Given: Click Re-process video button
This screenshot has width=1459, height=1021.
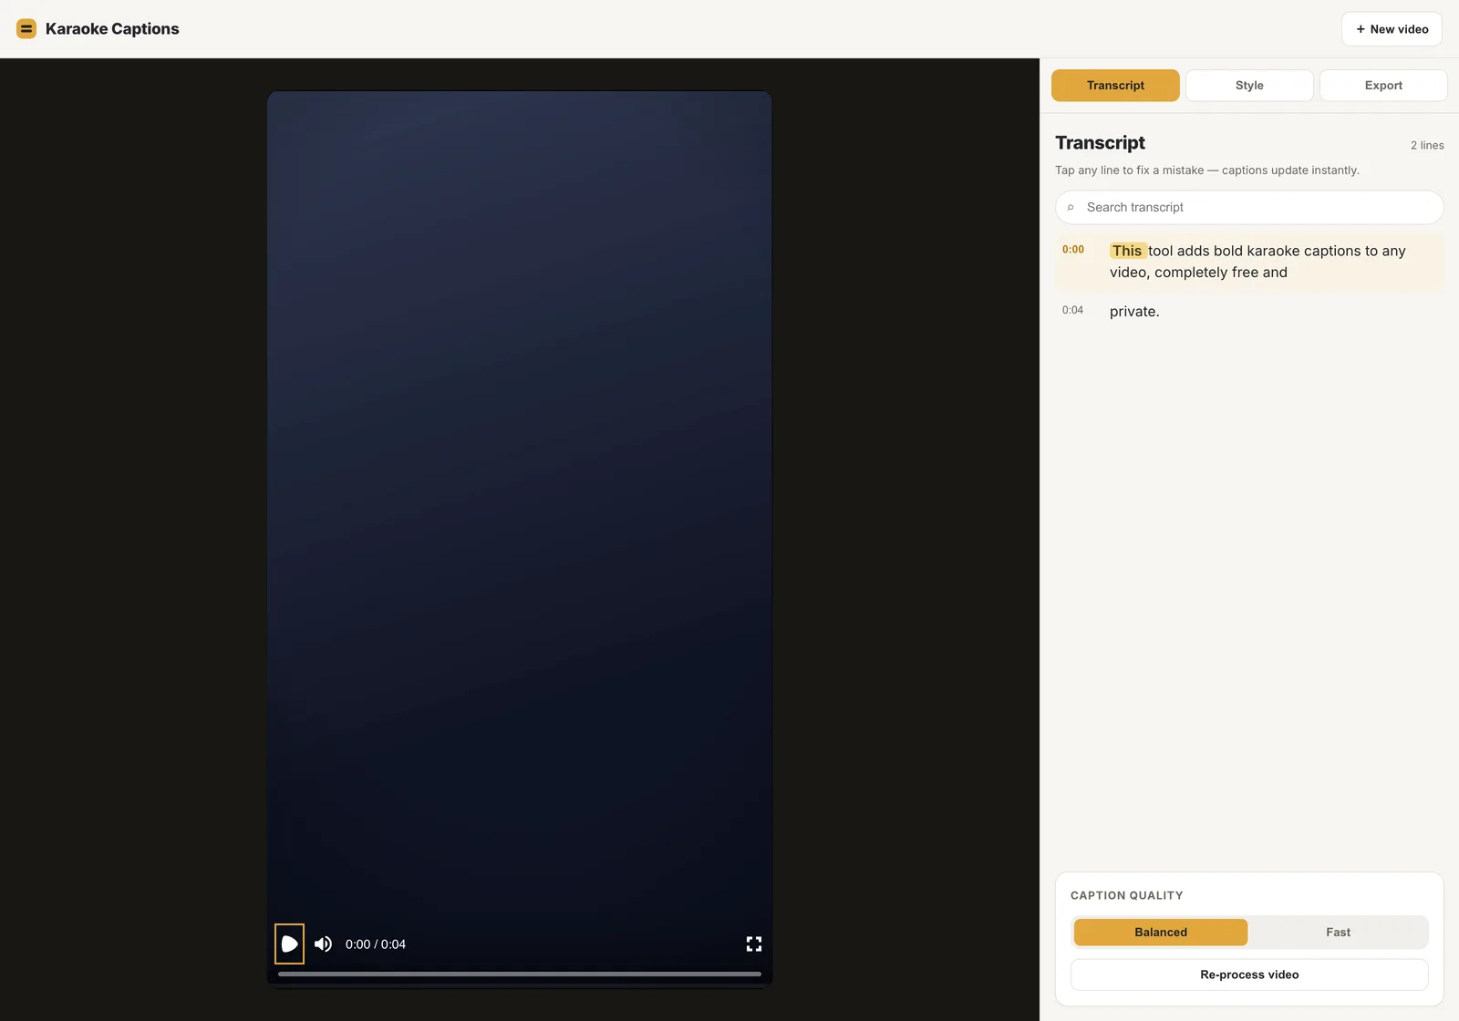Looking at the screenshot, I should pyautogui.click(x=1249, y=975).
